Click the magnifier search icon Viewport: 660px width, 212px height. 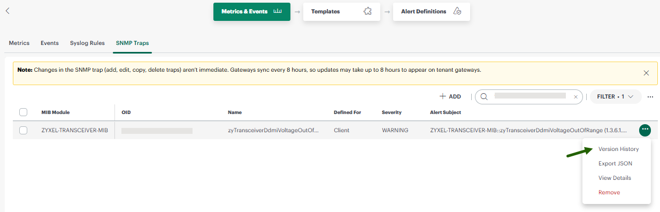point(484,97)
